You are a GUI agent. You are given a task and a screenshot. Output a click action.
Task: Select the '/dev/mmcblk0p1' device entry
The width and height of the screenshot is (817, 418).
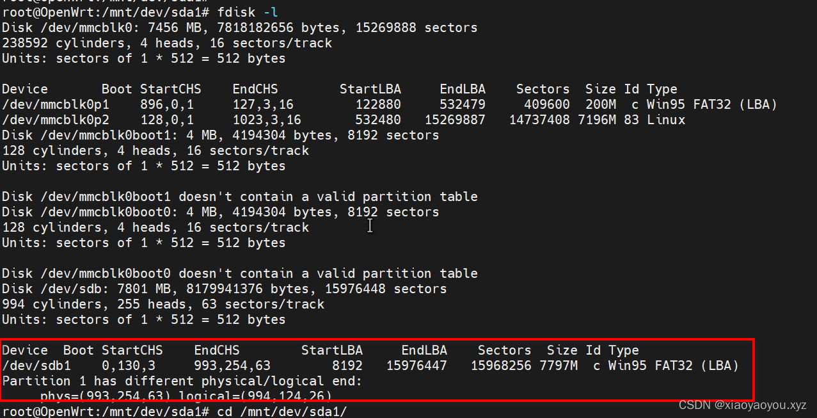tap(56, 104)
